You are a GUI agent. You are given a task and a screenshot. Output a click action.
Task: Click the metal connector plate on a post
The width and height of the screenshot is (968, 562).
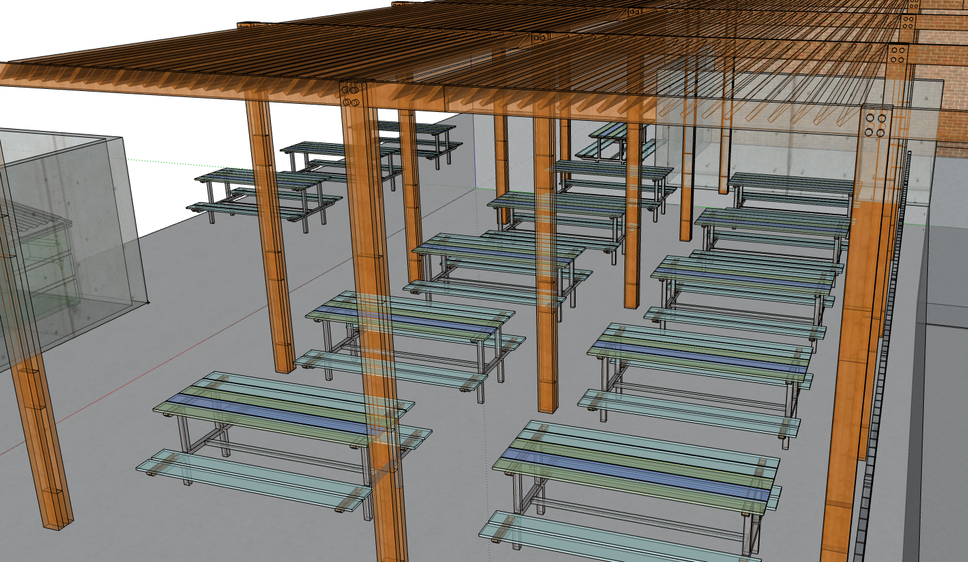point(350,95)
